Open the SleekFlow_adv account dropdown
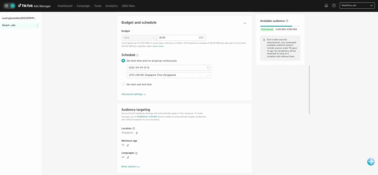The image size is (378, 175). (x=357, y=6)
